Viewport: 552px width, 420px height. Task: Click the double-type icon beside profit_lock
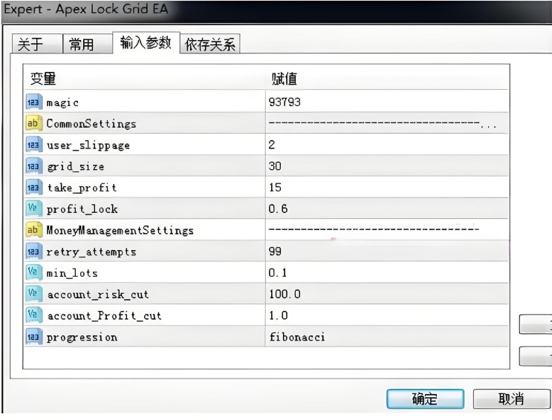click(34, 209)
